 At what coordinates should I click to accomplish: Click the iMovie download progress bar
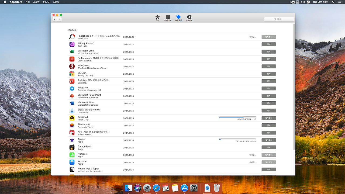click(x=237, y=139)
